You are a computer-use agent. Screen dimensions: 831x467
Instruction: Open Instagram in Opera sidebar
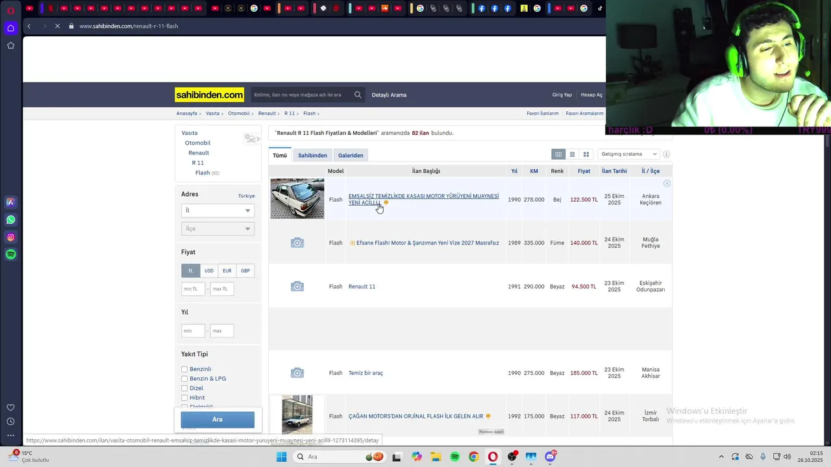click(x=10, y=237)
